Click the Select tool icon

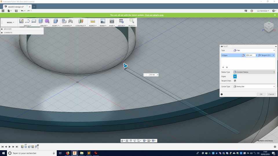(x=132, y=21)
